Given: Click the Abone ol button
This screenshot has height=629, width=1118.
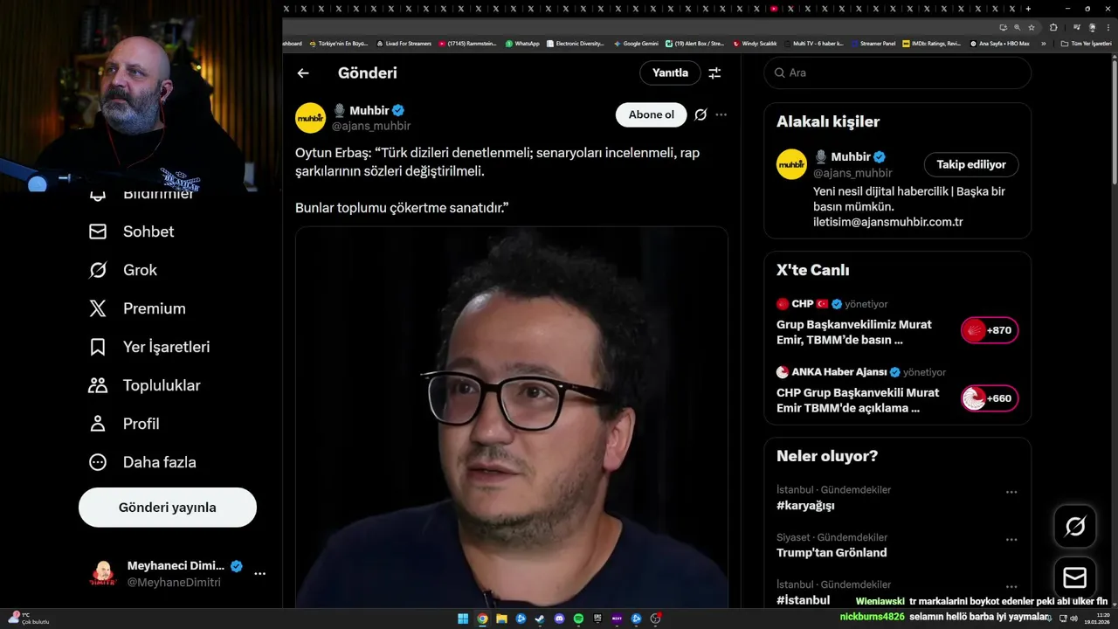Looking at the screenshot, I should (652, 114).
